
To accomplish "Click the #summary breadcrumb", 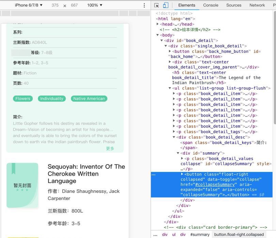I will click(200, 235).
